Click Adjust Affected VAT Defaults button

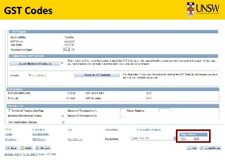coord(35,64)
